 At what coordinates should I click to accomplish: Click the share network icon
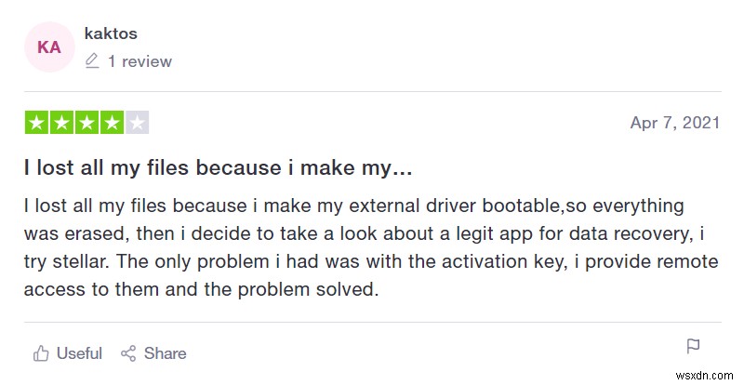128,353
